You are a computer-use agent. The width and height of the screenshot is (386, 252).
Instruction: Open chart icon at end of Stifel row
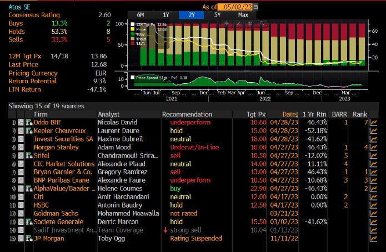373,155
